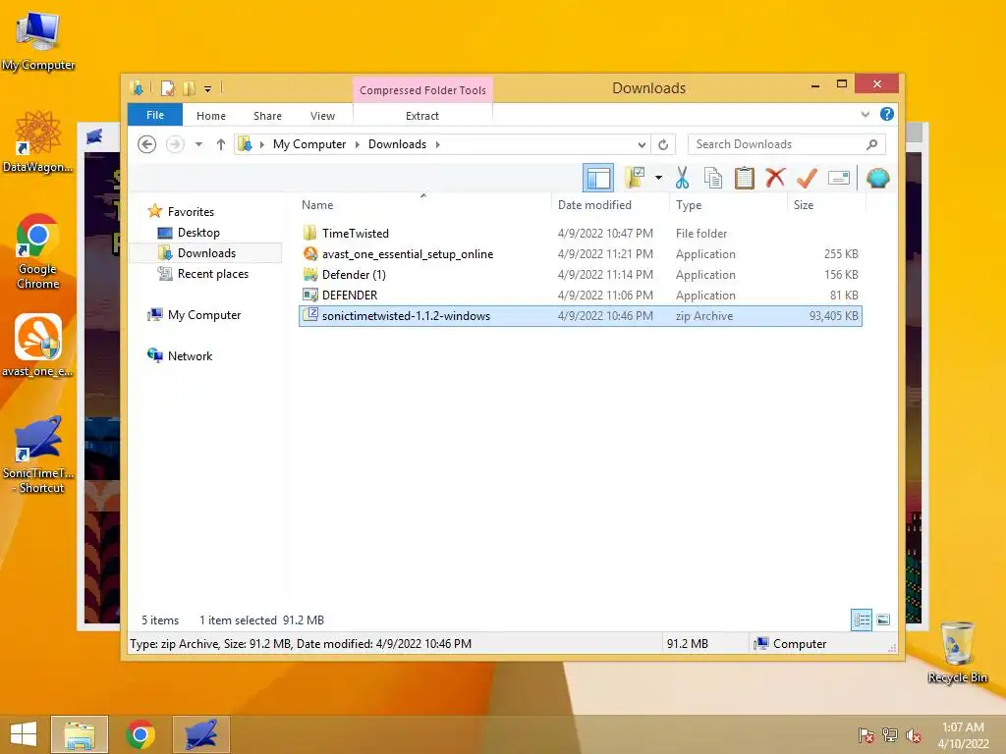Open Google Chrome from the taskbar
The height and width of the screenshot is (754, 1006).
[x=140, y=734]
